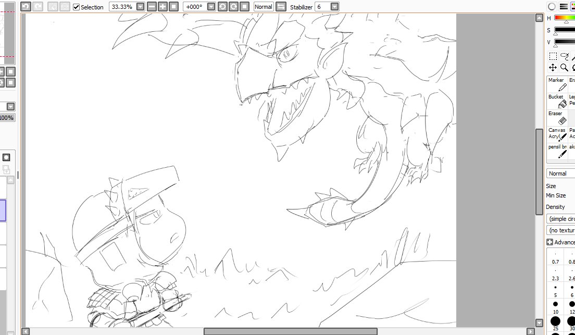Click the layer mask circle icon
Screen dimensions: 575x335
[6, 157]
